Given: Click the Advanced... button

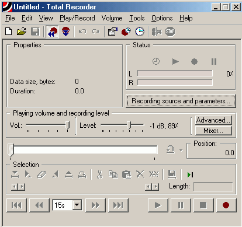Looking at the screenshot, I should click(x=213, y=120).
